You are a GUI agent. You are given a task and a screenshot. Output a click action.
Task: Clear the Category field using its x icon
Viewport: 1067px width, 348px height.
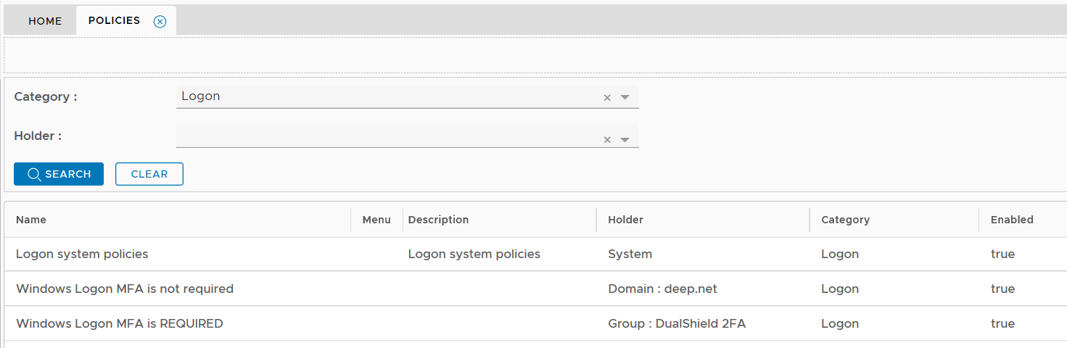tap(607, 98)
